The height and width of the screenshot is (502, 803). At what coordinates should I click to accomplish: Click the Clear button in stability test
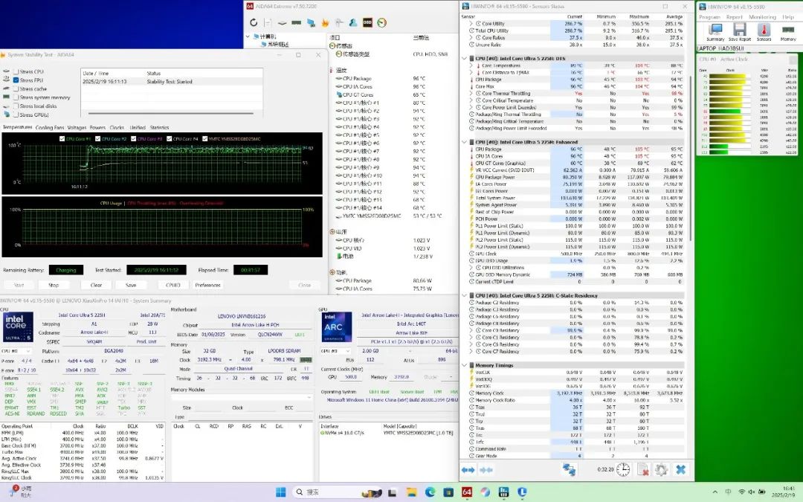(96, 285)
